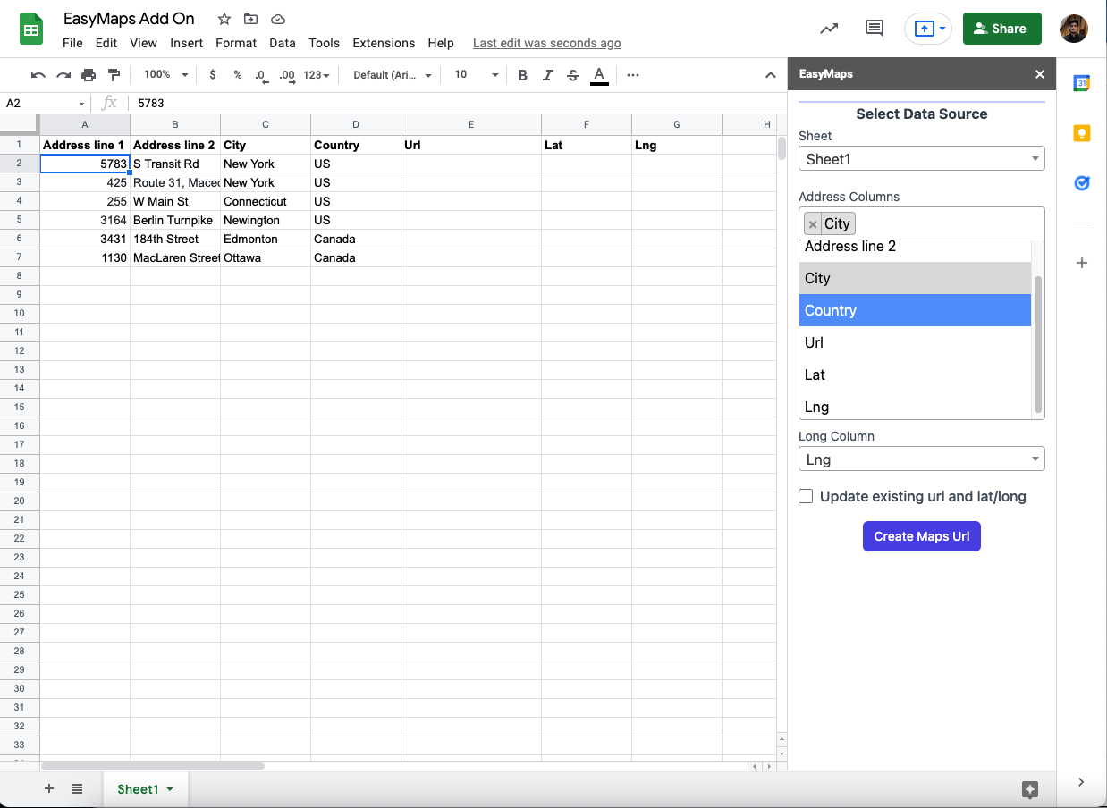Screen dimensions: 1107x808
Task: Click the print icon
Action: (x=89, y=75)
